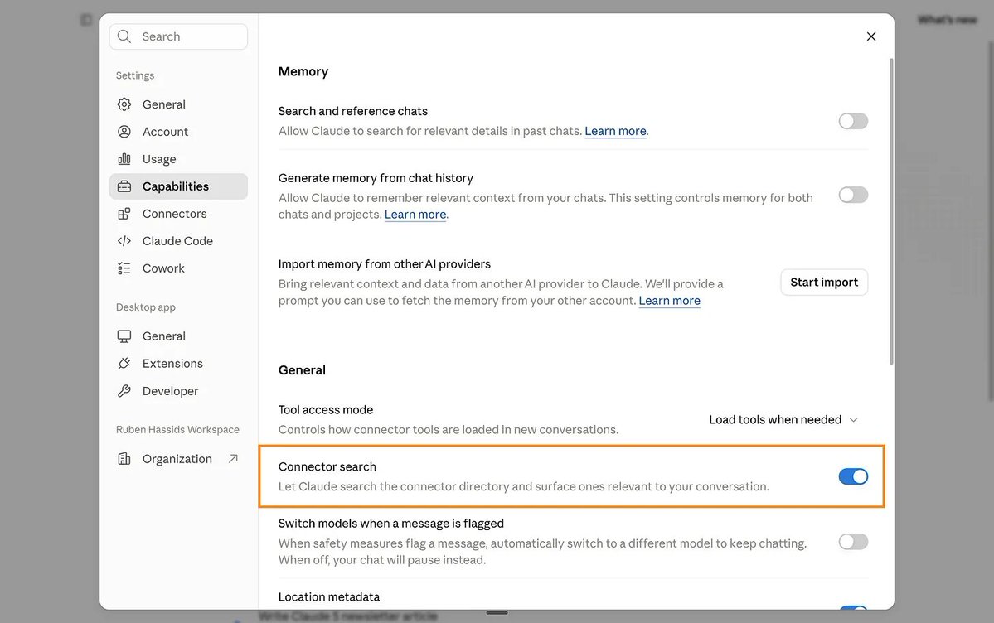Click the wrench icon beside Developer

click(124, 390)
